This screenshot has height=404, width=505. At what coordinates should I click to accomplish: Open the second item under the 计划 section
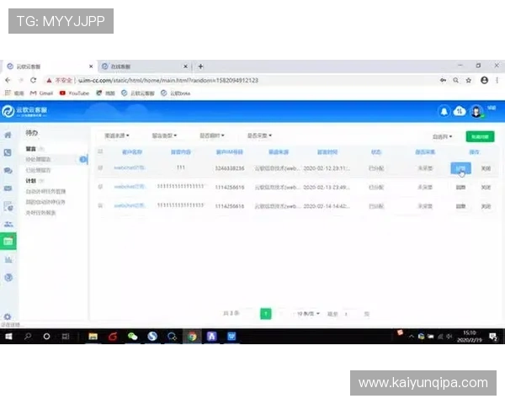click(45, 202)
